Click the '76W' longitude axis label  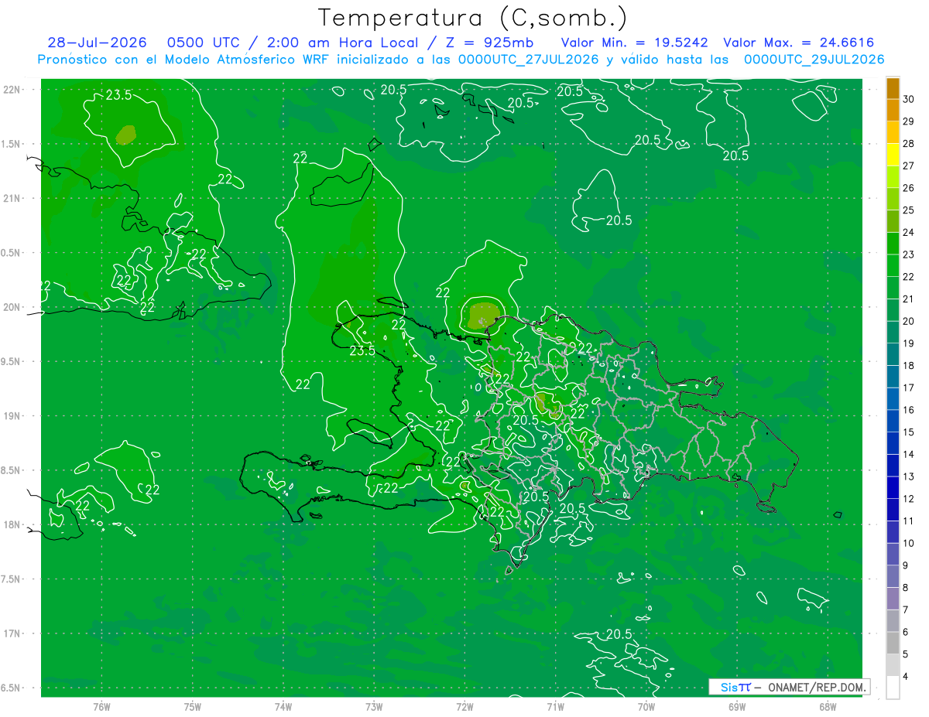pos(101,707)
